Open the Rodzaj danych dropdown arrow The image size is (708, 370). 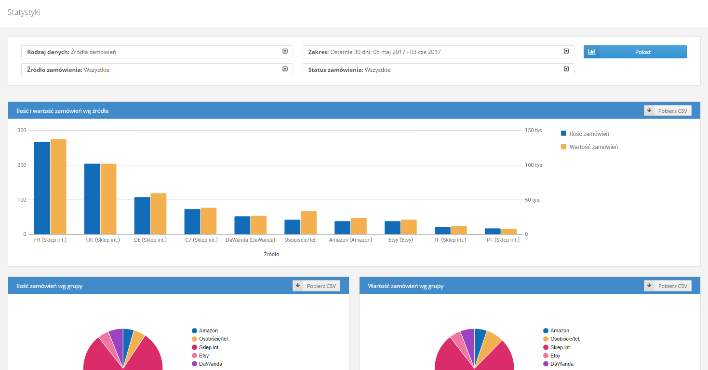click(285, 51)
